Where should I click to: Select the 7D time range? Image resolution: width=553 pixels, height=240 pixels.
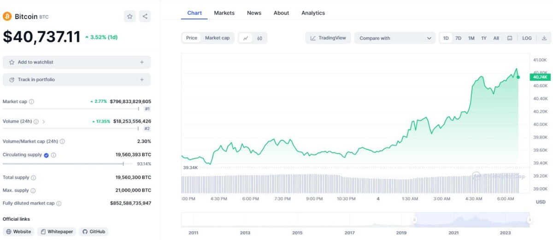click(459, 38)
